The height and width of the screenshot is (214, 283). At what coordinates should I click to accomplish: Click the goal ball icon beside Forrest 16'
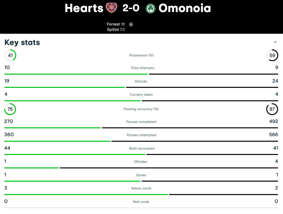click(x=131, y=24)
